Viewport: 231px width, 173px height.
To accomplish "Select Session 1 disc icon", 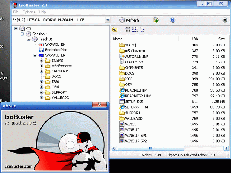I will click(28, 34).
